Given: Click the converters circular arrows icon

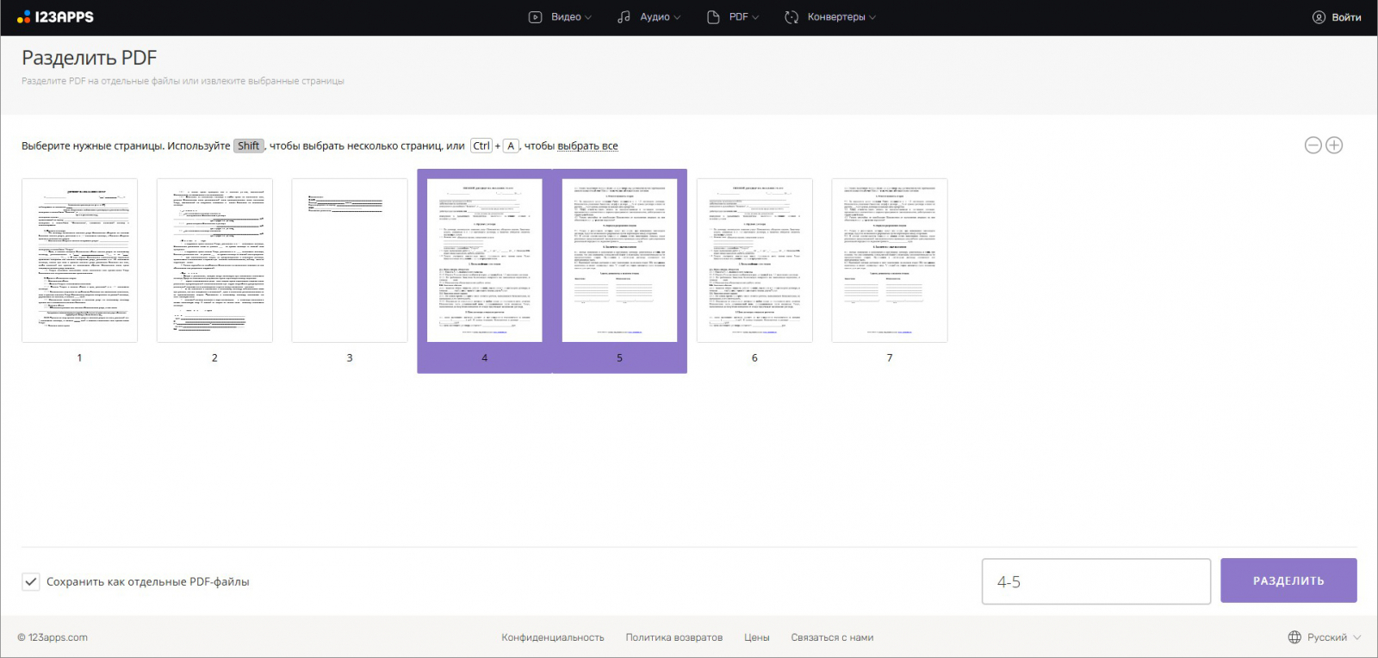Looking at the screenshot, I should click(x=791, y=17).
